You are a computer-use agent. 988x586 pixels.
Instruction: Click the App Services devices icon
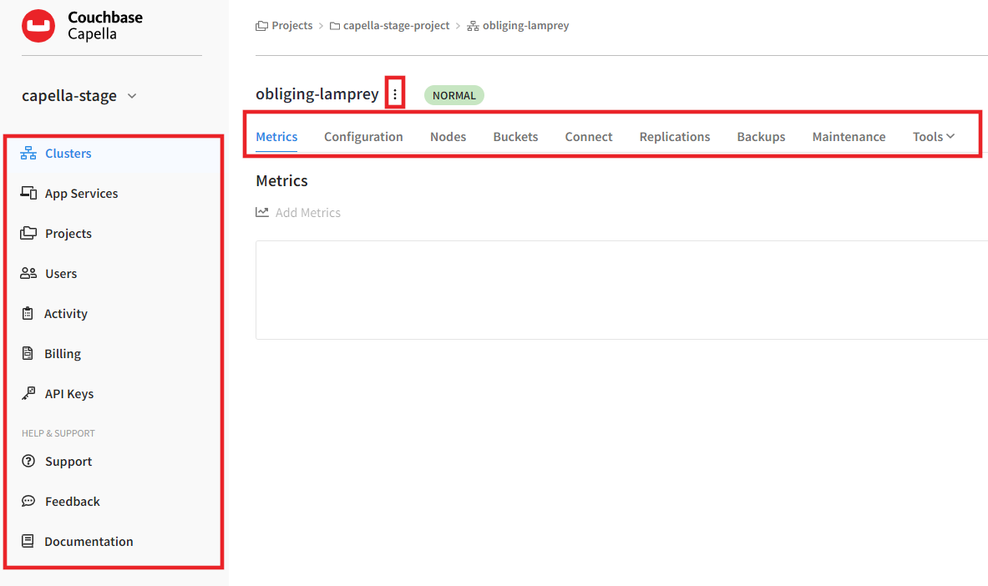tap(28, 193)
